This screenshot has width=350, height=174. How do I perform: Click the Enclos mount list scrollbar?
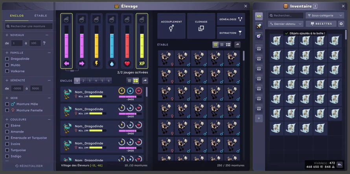click(x=147, y=92)
